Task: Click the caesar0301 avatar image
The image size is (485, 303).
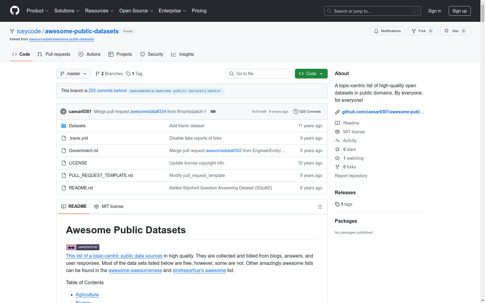Action: click(x=63, y=112)
